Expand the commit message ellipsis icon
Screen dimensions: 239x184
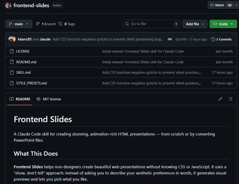[170, 39]
